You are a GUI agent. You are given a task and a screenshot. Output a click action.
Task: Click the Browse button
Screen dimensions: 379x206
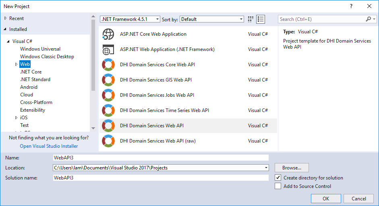292,168
